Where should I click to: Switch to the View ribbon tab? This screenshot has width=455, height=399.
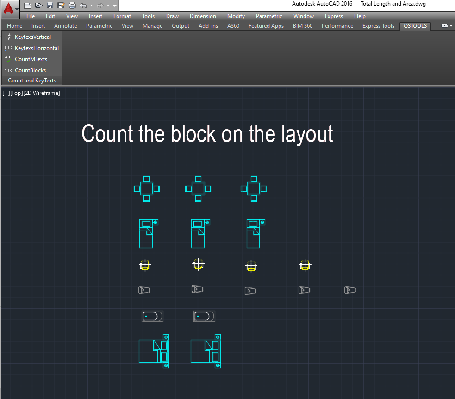click(x=127, y=26)
